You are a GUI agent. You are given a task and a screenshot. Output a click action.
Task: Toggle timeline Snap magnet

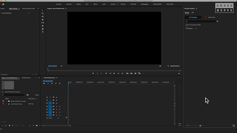(48, 83)
